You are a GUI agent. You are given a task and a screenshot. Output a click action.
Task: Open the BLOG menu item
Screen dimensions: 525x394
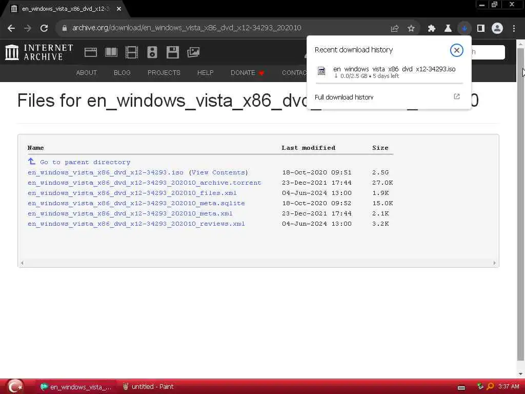pos(122,73)
